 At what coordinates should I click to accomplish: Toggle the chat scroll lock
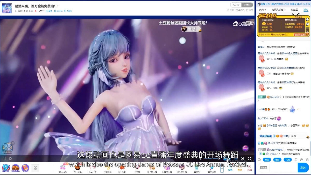pos(302,160)
